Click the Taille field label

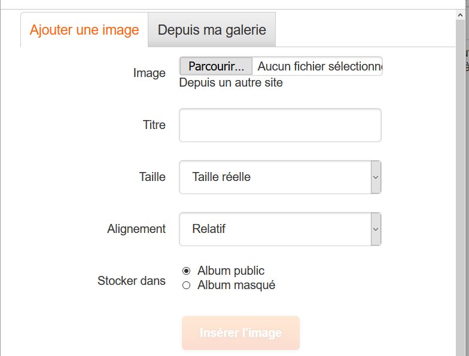(x=152, y=177)
